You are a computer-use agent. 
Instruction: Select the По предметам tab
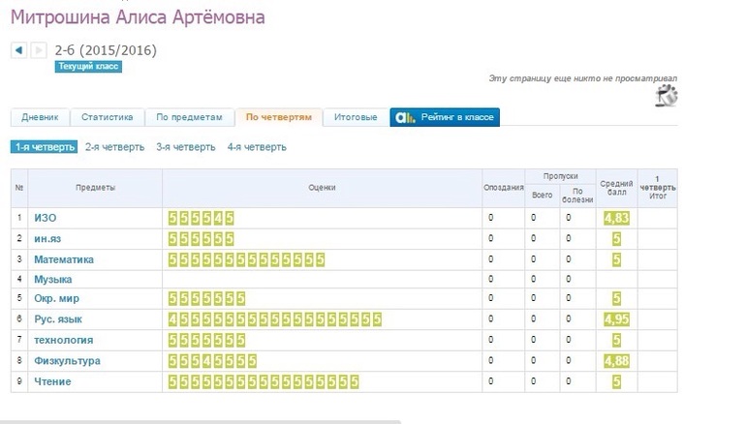pos(190,117)
